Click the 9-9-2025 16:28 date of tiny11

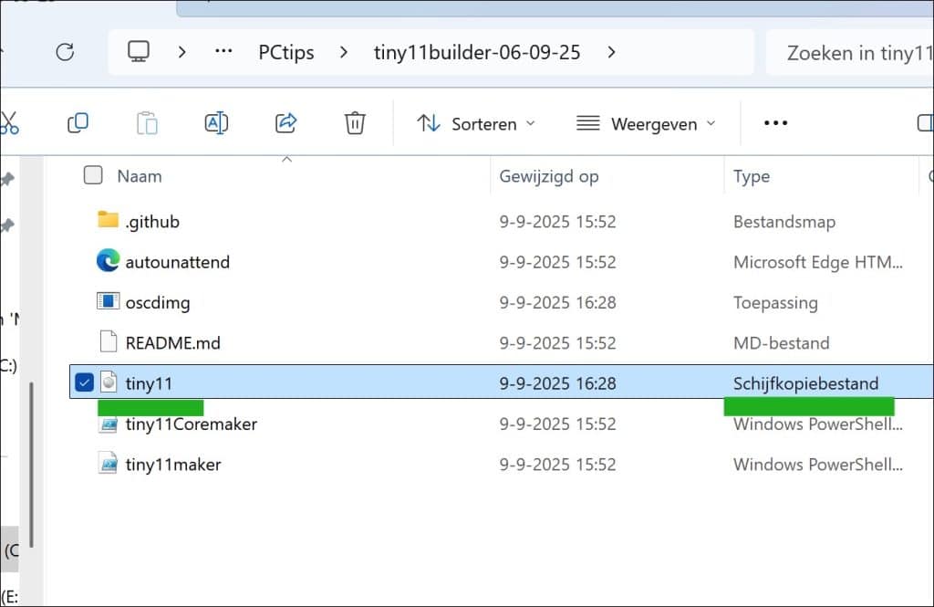pos(557,383)
